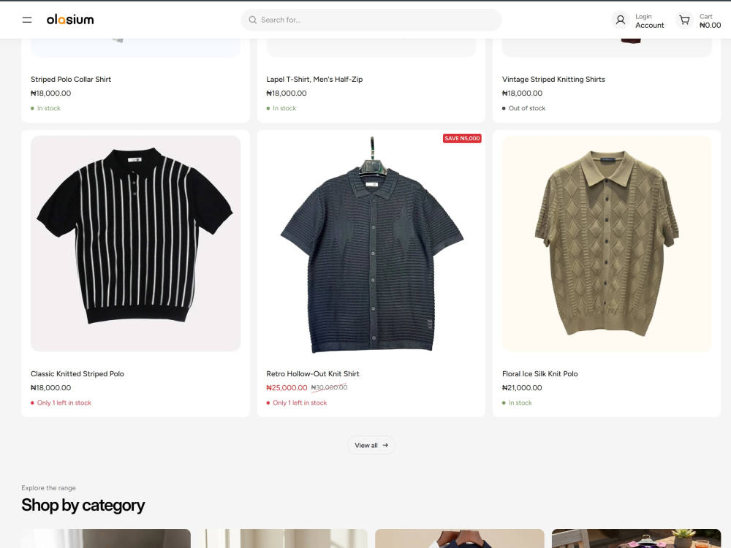Open Vintage Striped Knitting Shirts product
731x548 pixels.
coord(553,79)
